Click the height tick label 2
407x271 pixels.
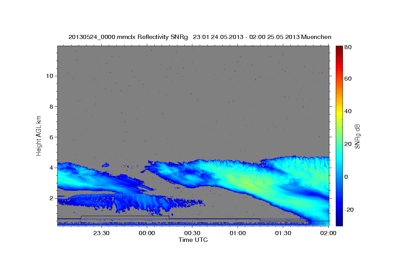click(51, 198)
